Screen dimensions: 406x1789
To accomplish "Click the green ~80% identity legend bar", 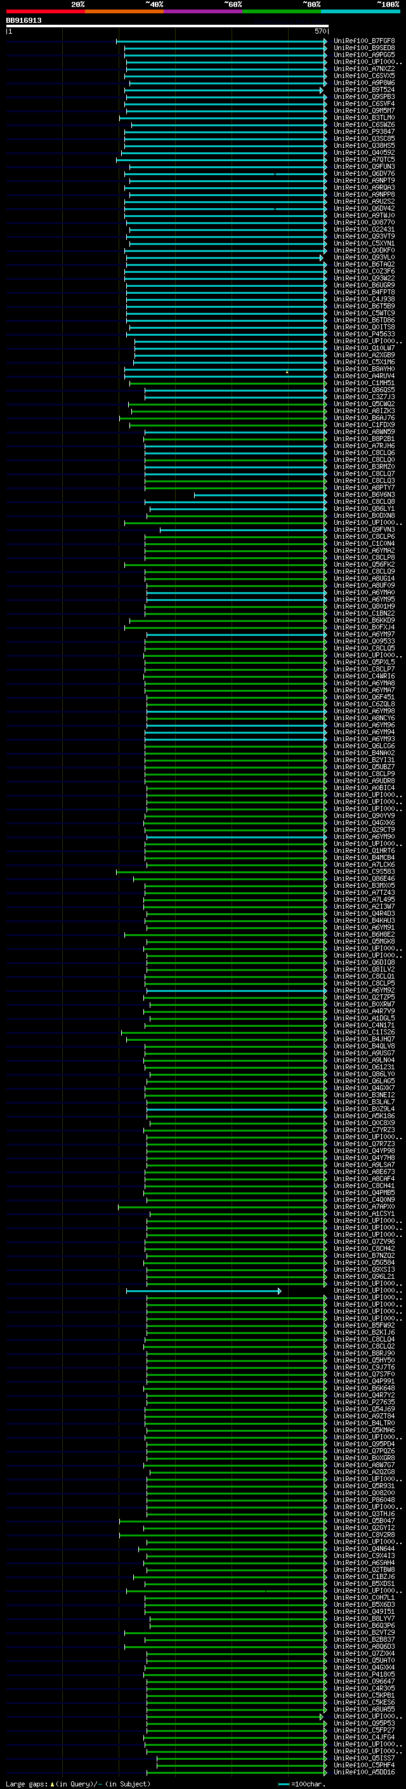I will 282,12.
